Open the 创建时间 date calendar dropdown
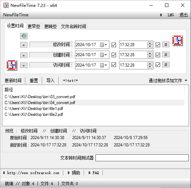Image resolution: width=191 pixels, height=188 pixels. coord(103,55)
